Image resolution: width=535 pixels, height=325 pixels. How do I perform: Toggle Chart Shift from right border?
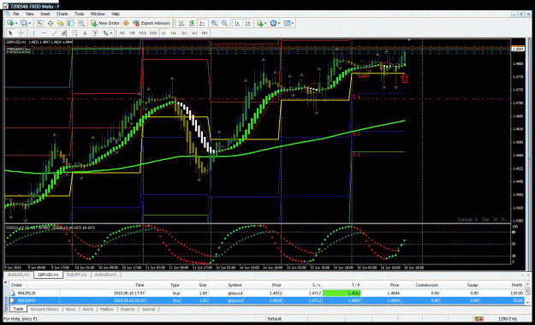coord(248,23)
